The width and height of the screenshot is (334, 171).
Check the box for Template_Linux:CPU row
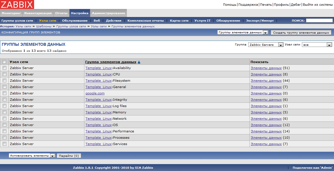[x=4, y=74]
